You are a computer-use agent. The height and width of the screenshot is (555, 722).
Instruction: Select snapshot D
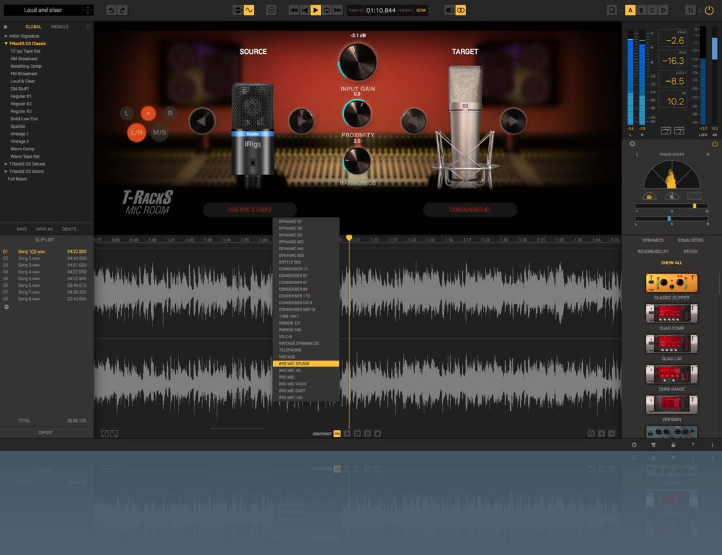(x=663, y=10)
